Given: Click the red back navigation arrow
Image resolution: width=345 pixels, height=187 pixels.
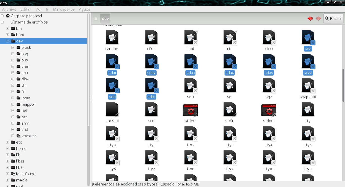Looking at the screenshot, I should [310, 18].
